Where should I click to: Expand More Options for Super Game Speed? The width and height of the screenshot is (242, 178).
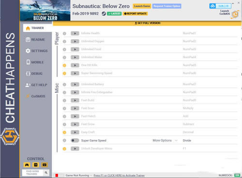pyautogui.click(x=165, y=140)
